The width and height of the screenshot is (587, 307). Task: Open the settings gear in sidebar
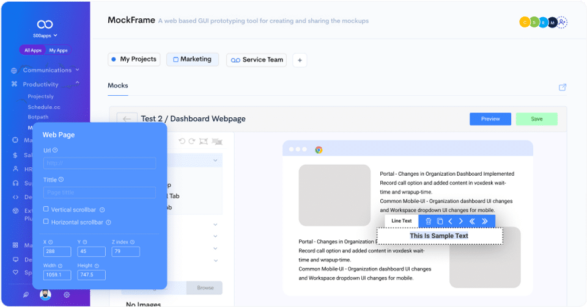67,295
